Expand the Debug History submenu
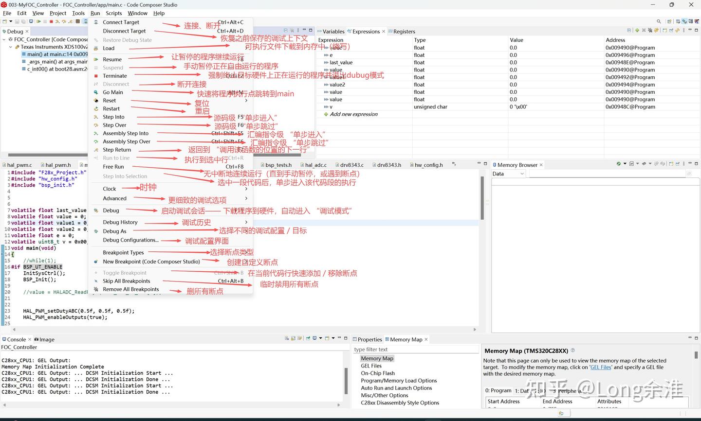 pyautogui.click(x=120, y=222)
